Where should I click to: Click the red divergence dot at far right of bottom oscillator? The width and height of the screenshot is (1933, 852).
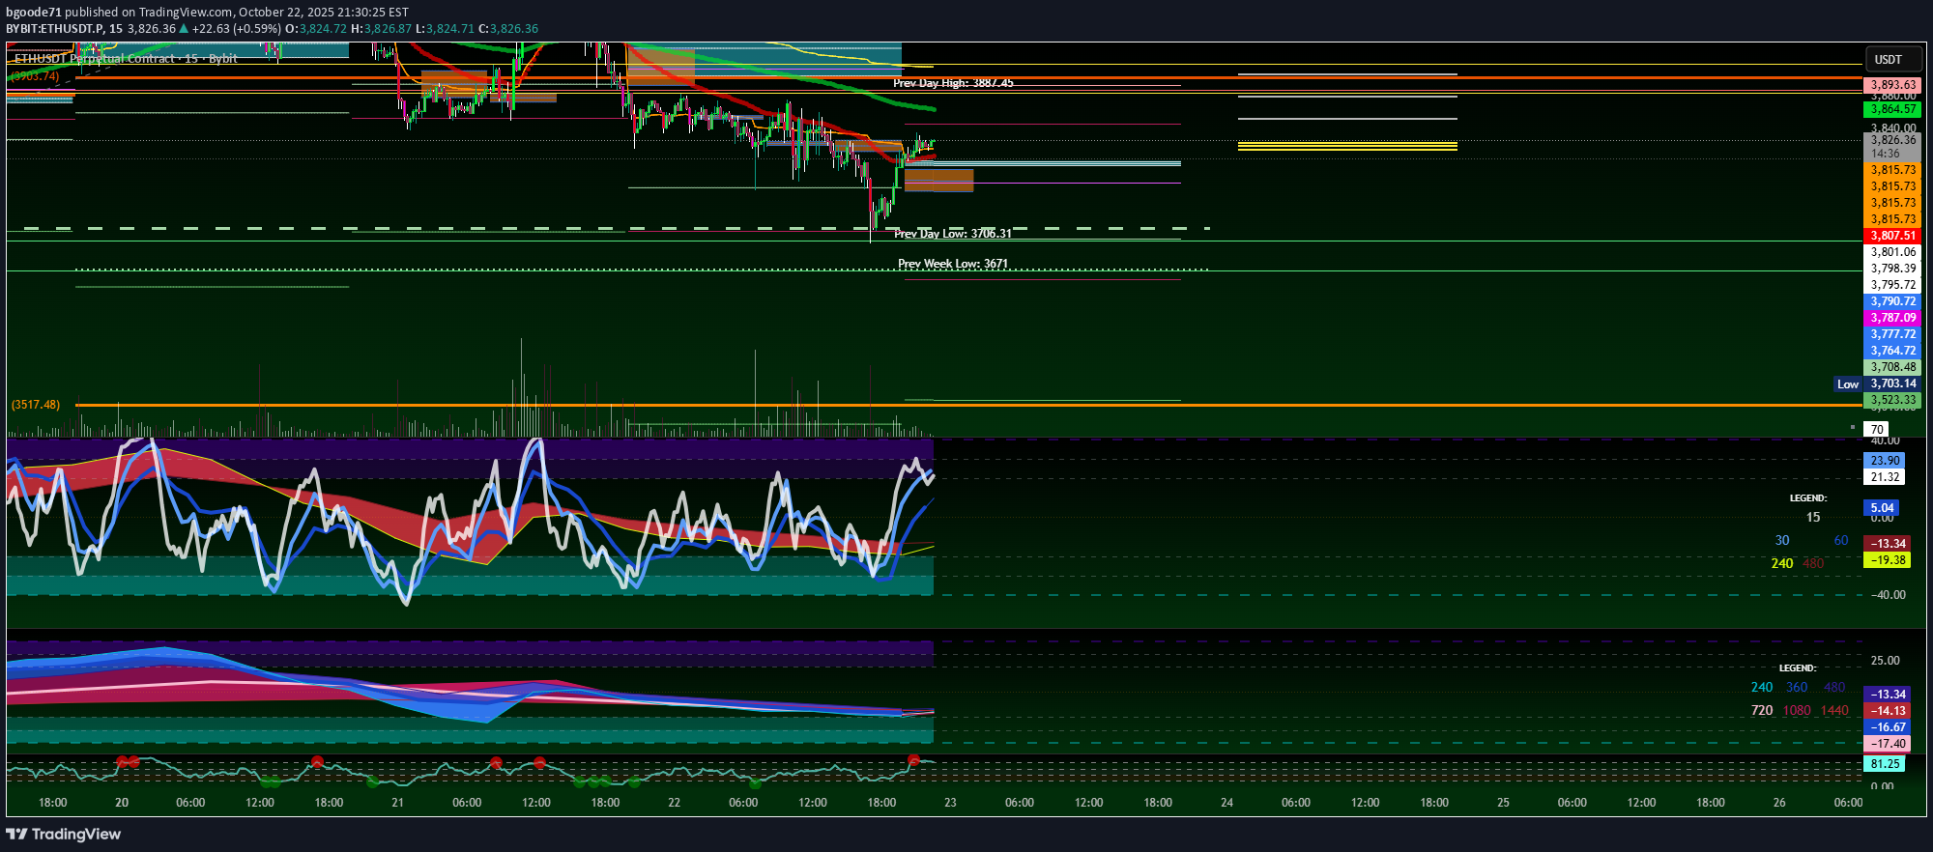click(x=913, y=761)
